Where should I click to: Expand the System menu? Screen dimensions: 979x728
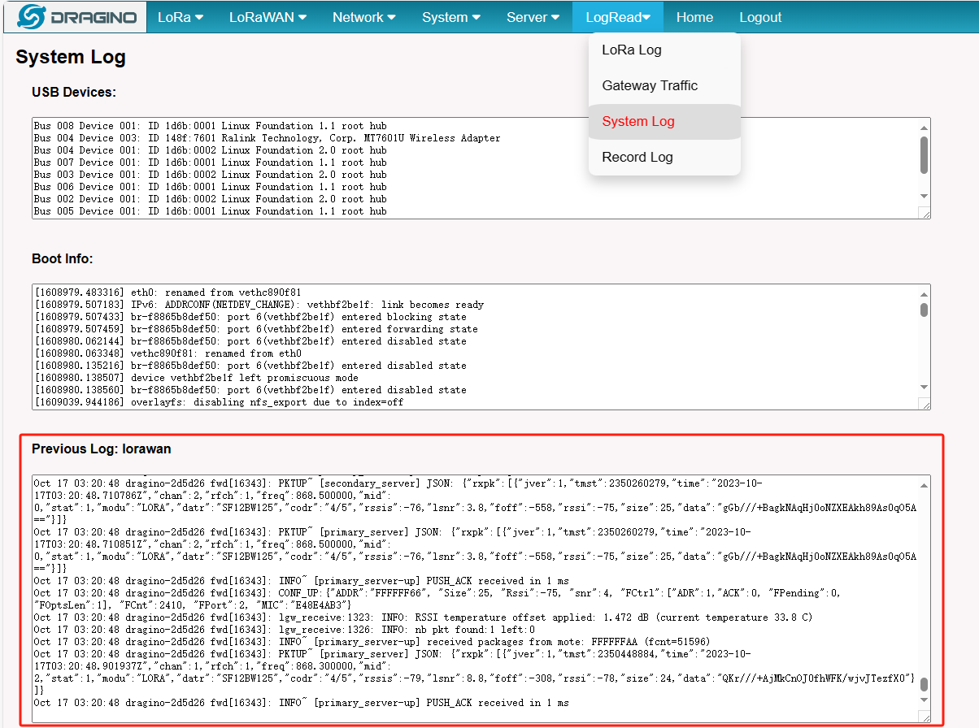click(x=450, y=17)
